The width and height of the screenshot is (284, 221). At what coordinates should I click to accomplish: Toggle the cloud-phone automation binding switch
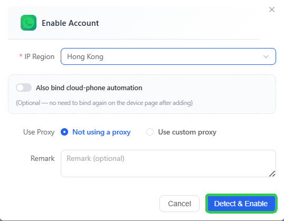click(x=24, y=88)
